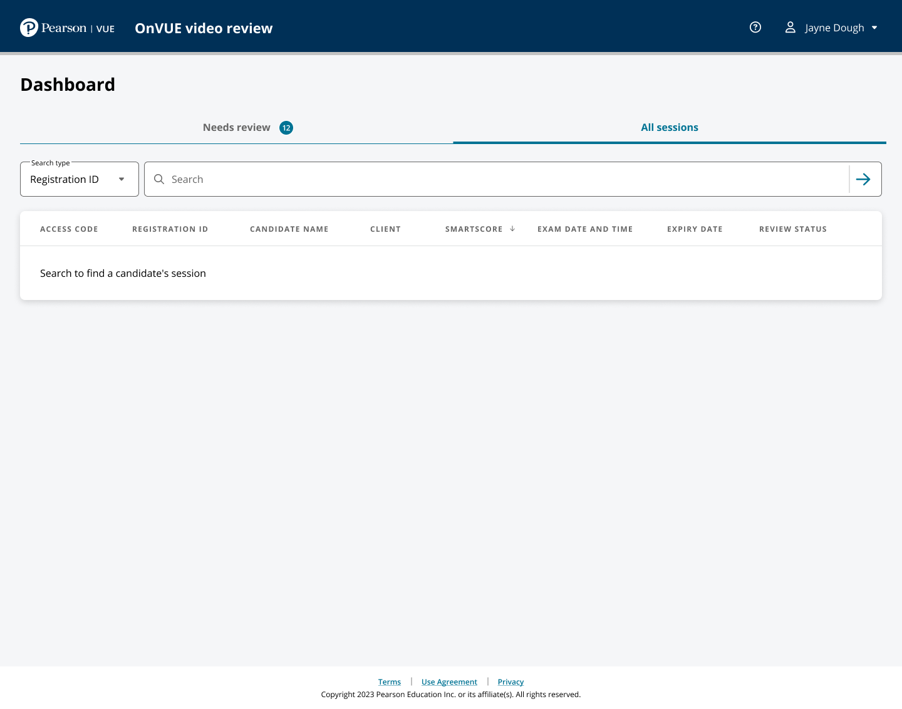Submit search with the arrow button
Screen dimensions: 902x709
click(863, 179)
